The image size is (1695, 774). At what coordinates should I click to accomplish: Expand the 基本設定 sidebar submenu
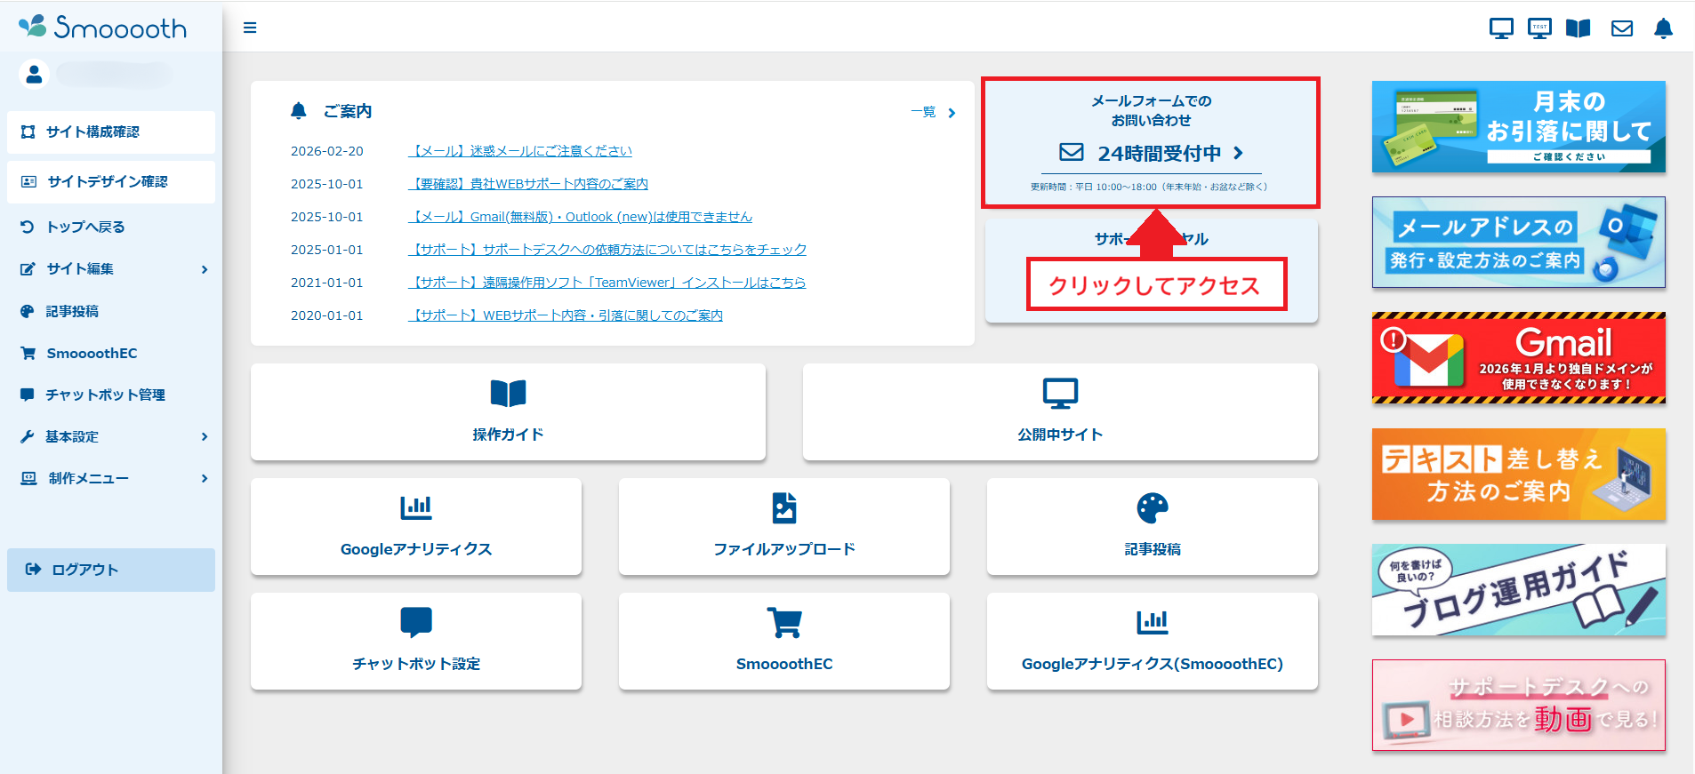pyautogui.click(x=111, y=436)
